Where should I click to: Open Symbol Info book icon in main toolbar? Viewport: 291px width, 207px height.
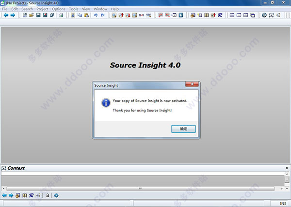(207, 15)
